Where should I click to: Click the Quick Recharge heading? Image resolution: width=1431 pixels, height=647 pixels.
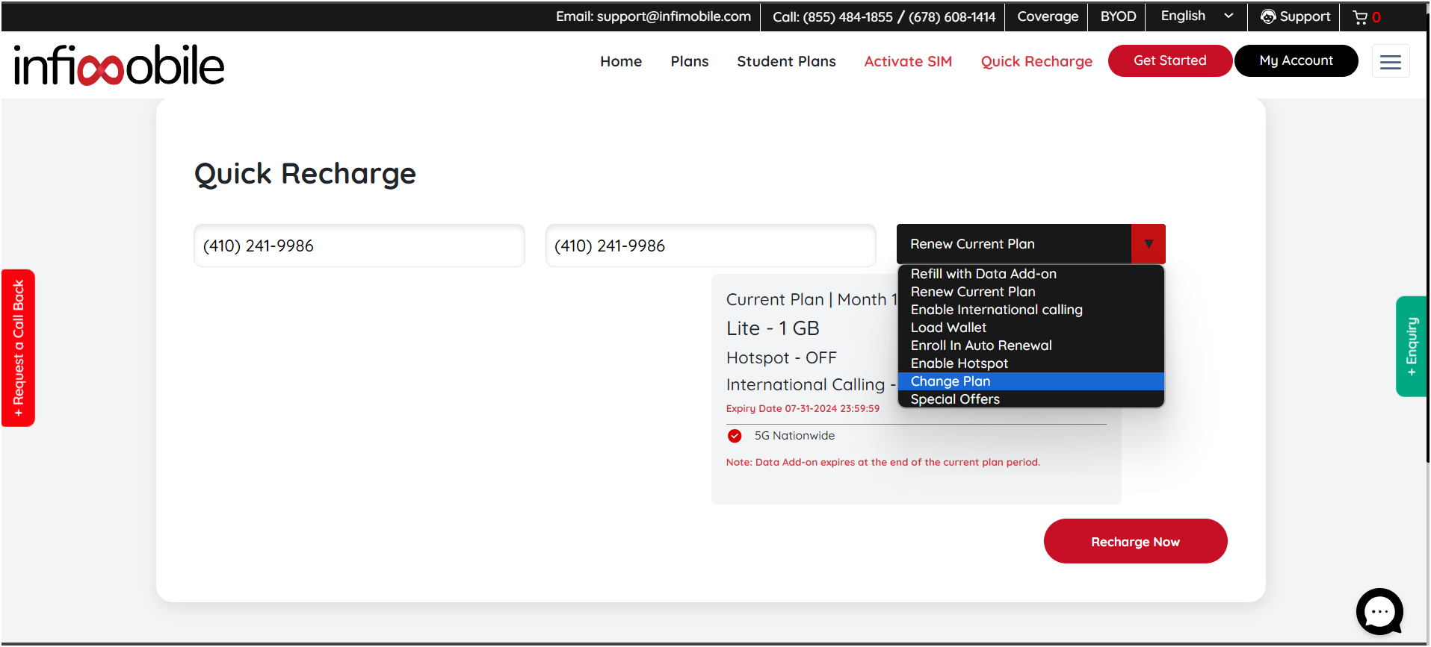(305, 174)
